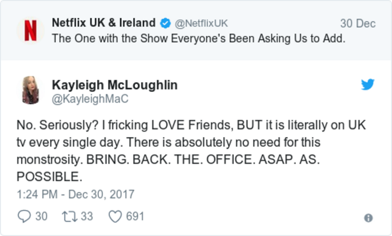Screen dimensions: 392x236
Task: Click the 691 likes count
Action: [x=135, y=217]
